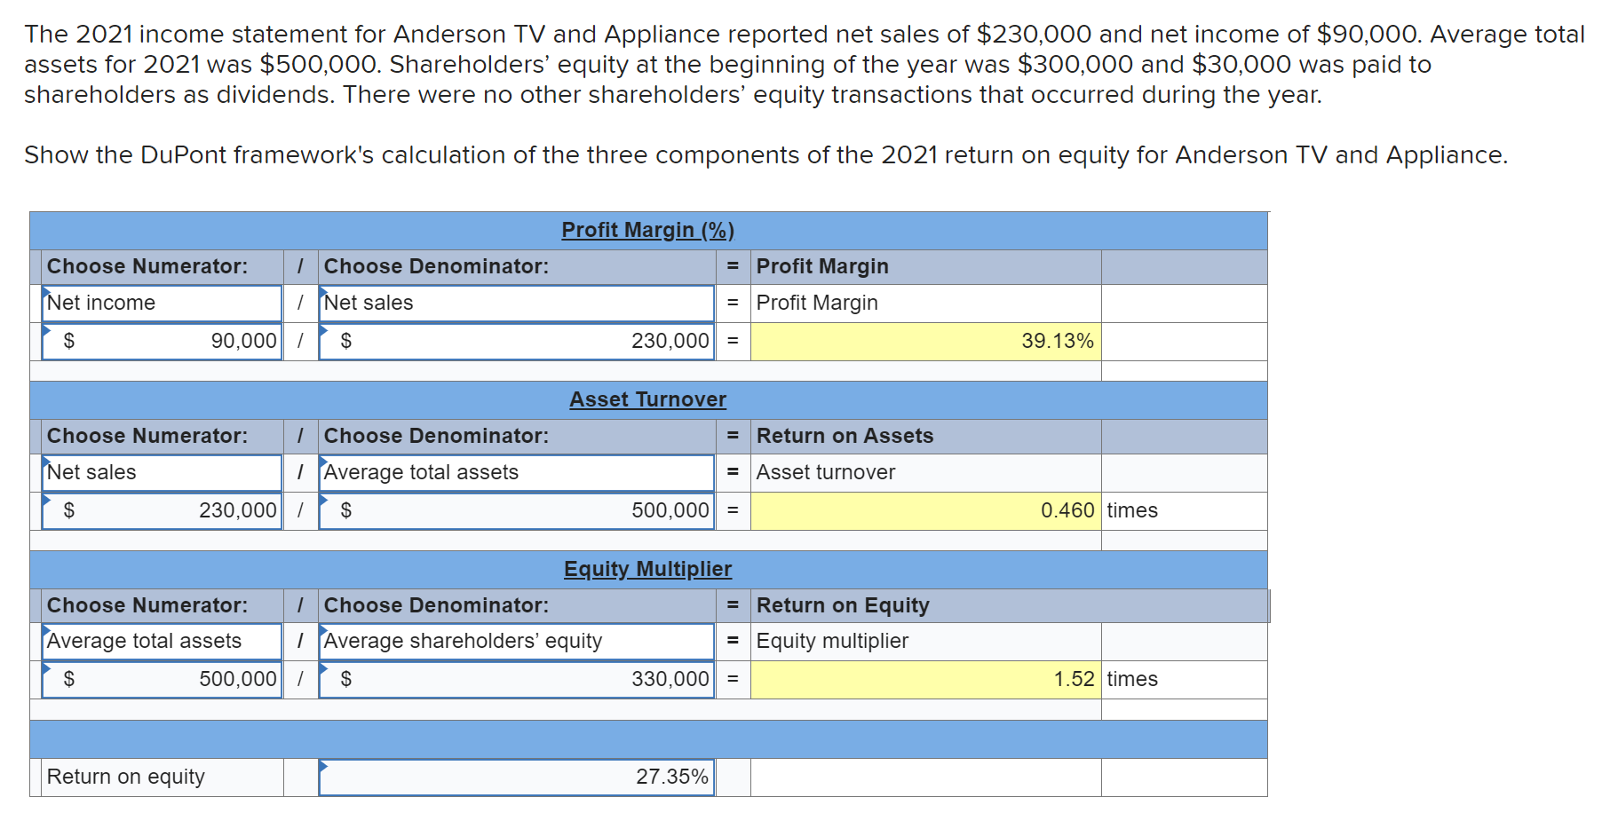
Task: Click Choose Numerator header in Profit Margin section
Action: [x=147, y=266]
